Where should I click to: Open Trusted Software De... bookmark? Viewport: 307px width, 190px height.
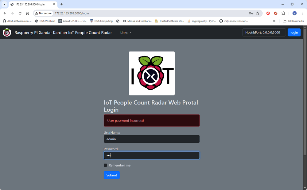(x=169, y=21)
